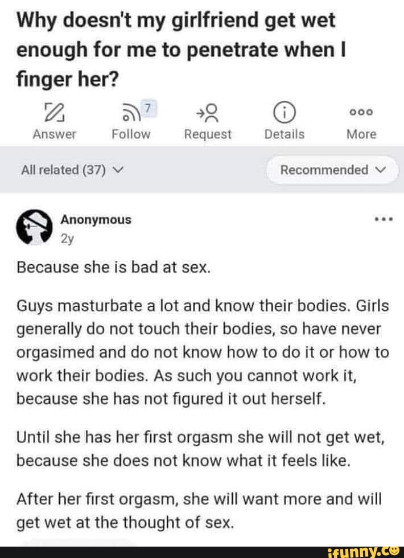Open the Anonymous author name link

point(96,219)
